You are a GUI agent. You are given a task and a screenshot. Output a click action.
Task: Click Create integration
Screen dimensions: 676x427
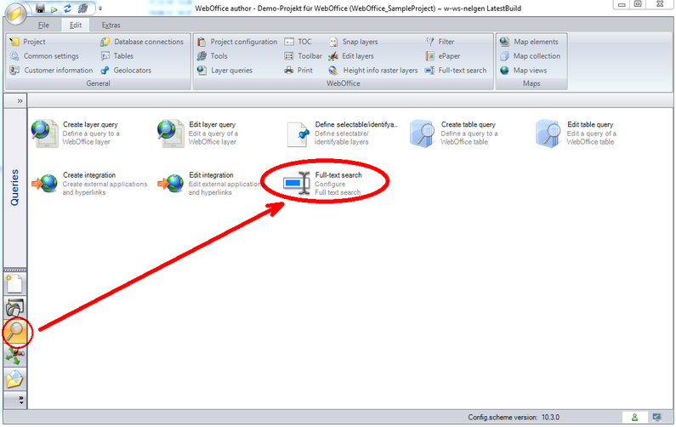pyautogui.click(x=89, y=184)
